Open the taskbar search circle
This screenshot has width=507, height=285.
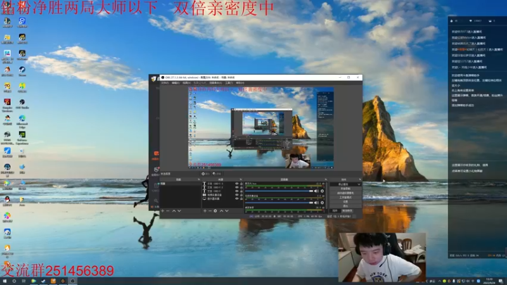click(14, 281)
